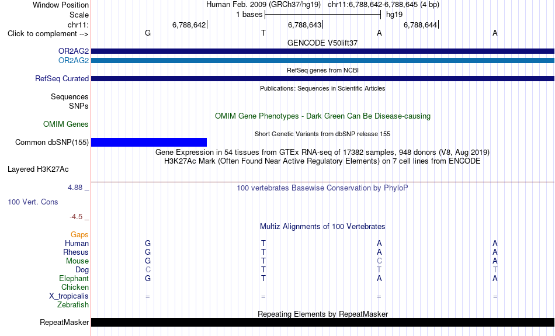Screen dimensions: 555x336
Task: Click the black RepeatMasker element bar
Action: tap(322, 322)
